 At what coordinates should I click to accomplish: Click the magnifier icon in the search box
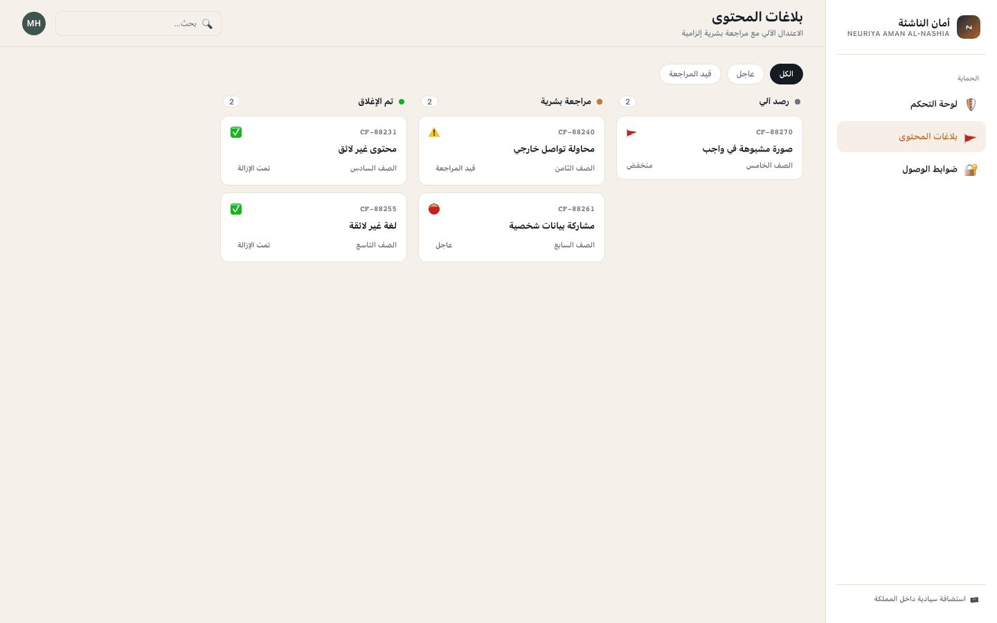tap(207, 24)
